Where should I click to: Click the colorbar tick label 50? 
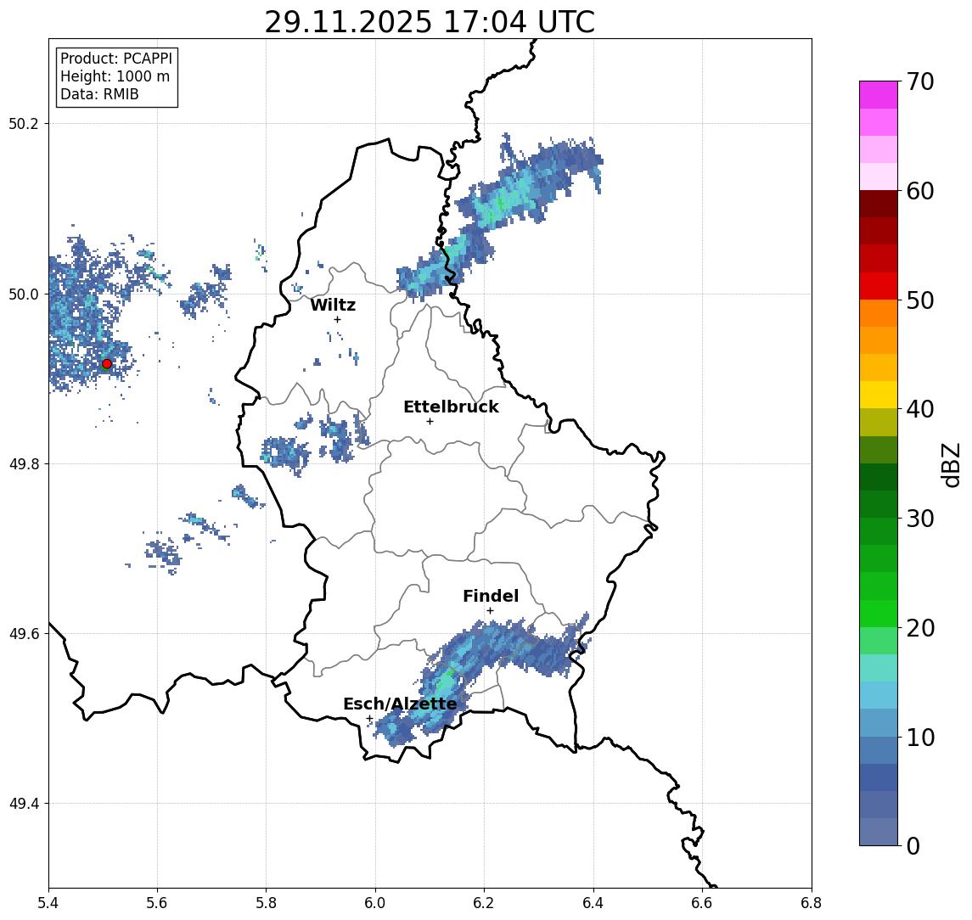pyautogui.click(x=920, y=300)
